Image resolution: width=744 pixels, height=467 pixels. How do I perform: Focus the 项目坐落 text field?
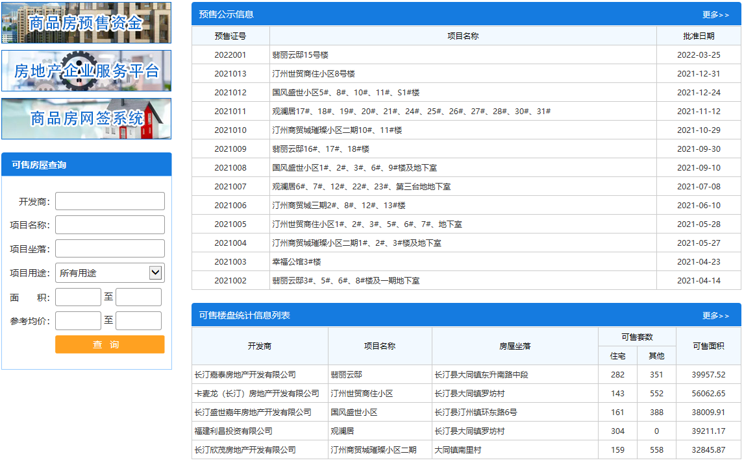pos(110,249)
